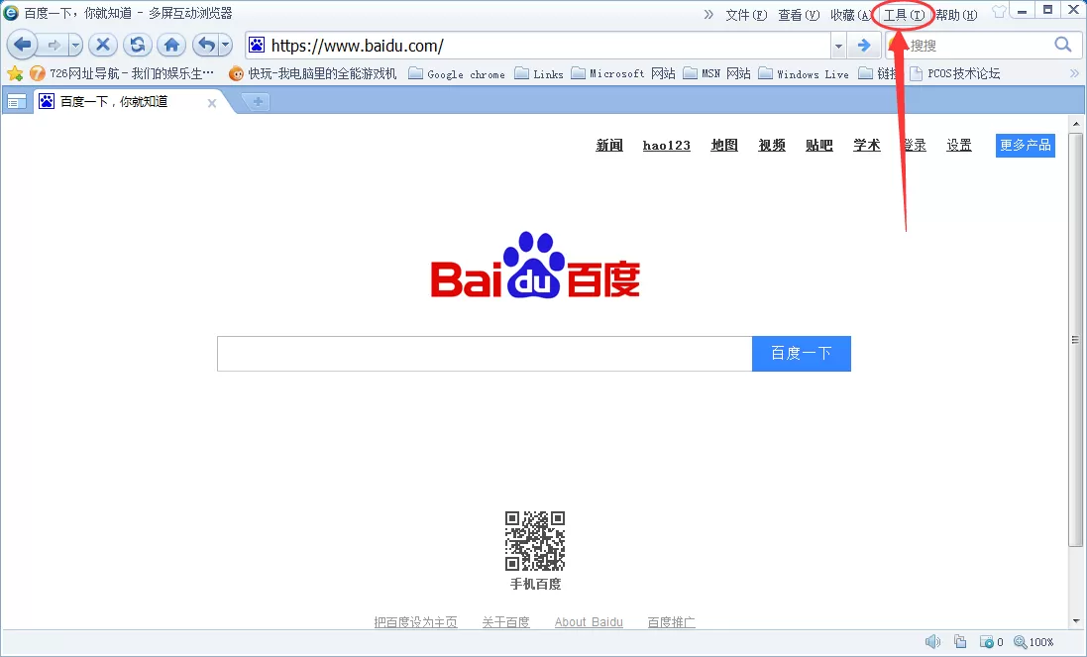The image size is (1087, 657).
Task: Click the 百度推广 footer link
Action: (671, 622)
